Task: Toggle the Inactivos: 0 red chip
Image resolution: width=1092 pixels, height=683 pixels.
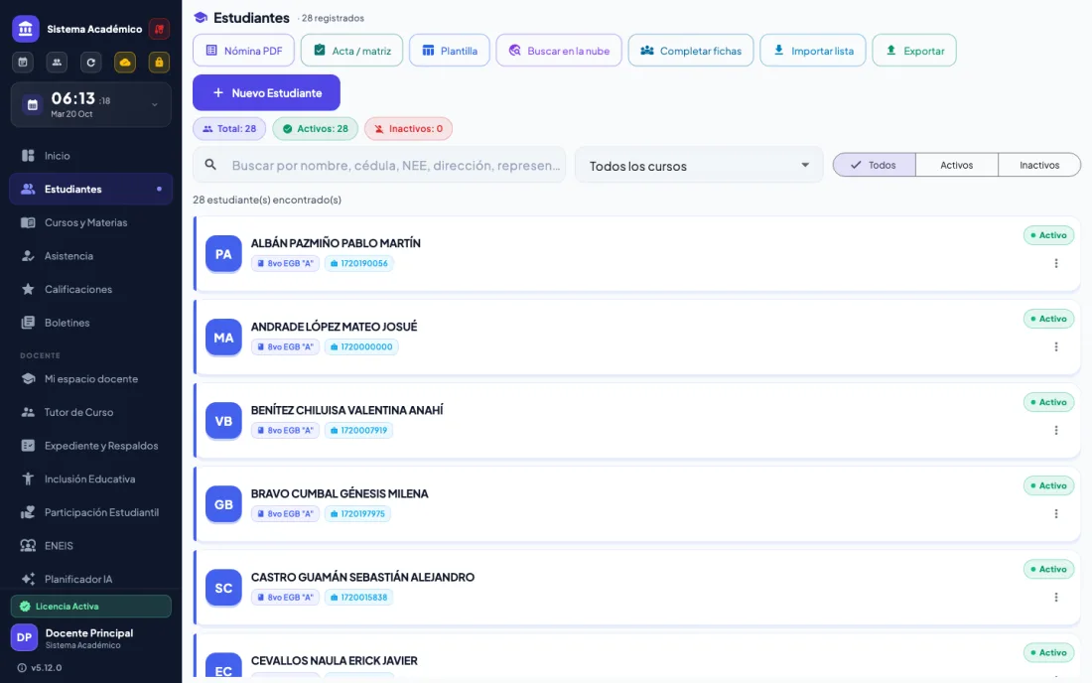Action: point(408,129)
